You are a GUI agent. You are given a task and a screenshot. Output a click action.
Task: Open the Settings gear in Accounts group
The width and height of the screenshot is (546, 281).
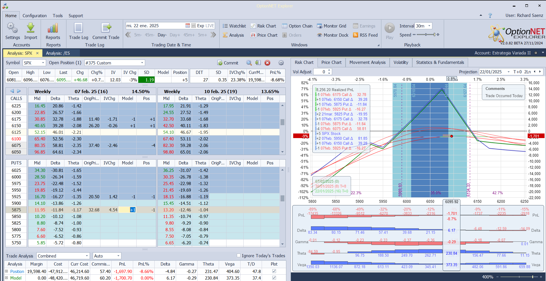click(x=12, y=28)
